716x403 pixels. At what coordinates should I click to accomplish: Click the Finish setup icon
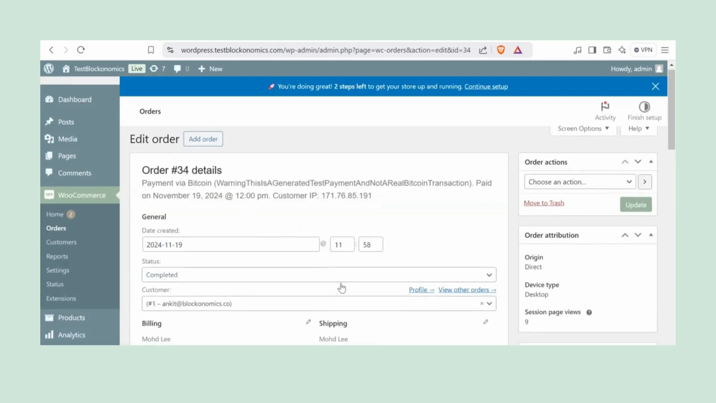(645, 107)
